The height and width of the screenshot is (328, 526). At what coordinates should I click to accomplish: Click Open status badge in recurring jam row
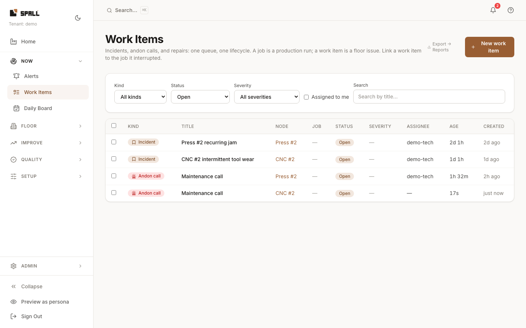[344, 142]
